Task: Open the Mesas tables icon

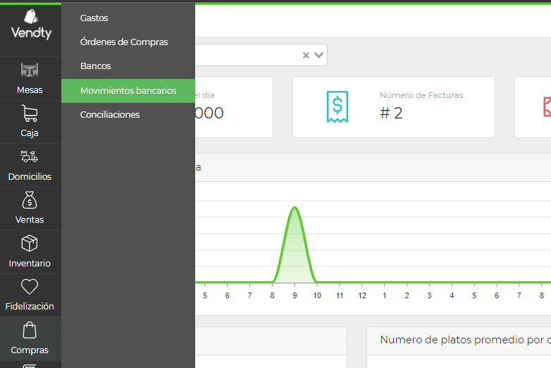Action: pyautogui.click(x=30, y=70)
